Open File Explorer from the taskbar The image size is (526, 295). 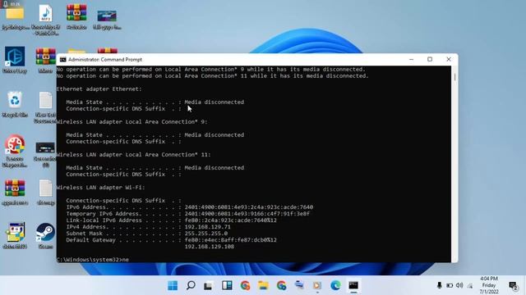click(x=263, y=285)
